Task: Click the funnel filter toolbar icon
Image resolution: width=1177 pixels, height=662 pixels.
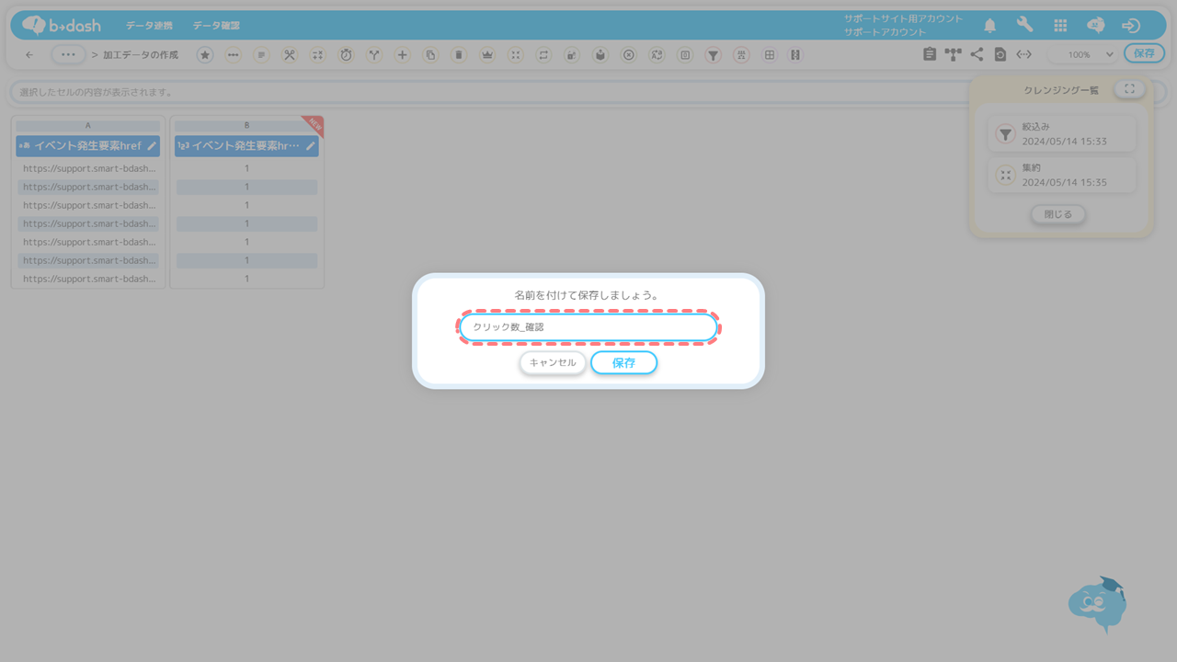Action: 713,55
